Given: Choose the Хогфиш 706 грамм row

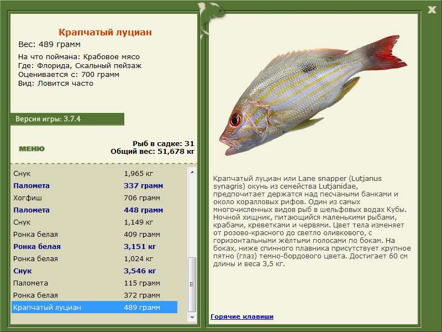Looking at the screenshot, I should pyautogui.click(x=94, y=198).
